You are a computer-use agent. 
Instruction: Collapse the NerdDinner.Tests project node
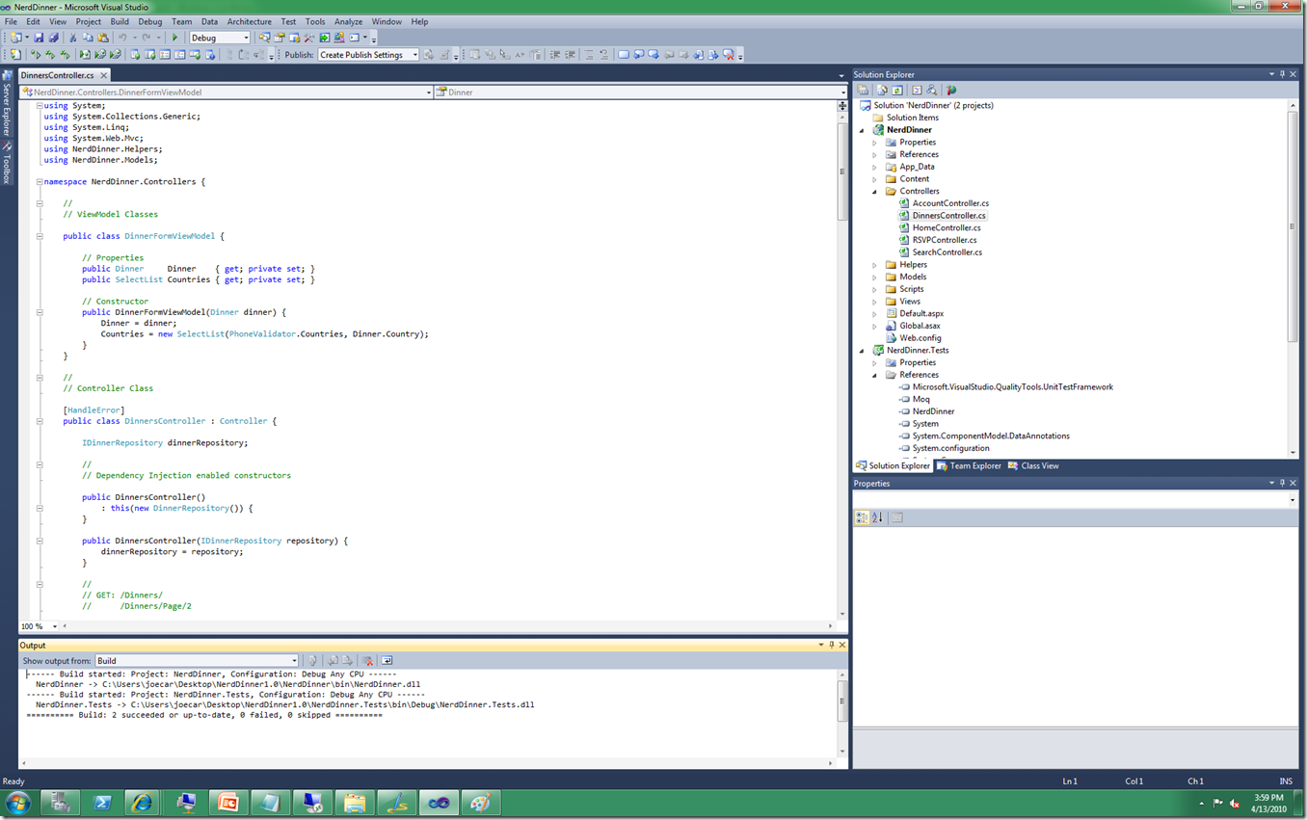[863, 351]
